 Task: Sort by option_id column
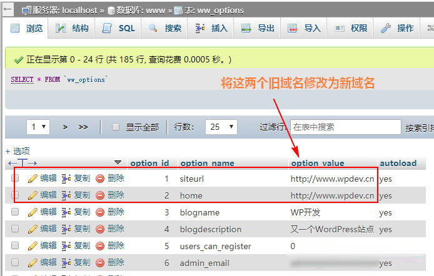click(149, 163)
